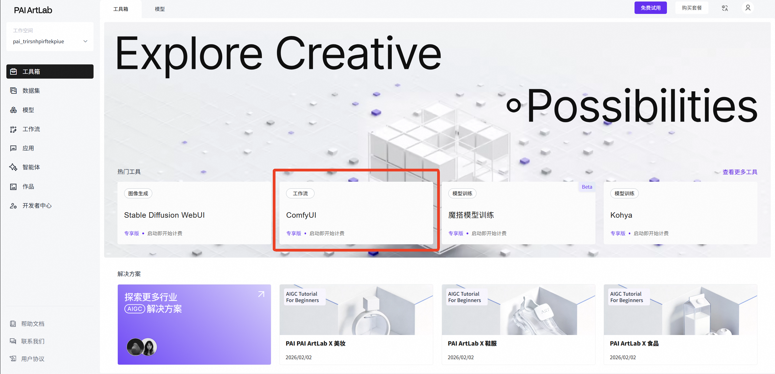775x374 pixels.
Task: Click the avatar photos on the purple card
Action: [x=142, y=347]
